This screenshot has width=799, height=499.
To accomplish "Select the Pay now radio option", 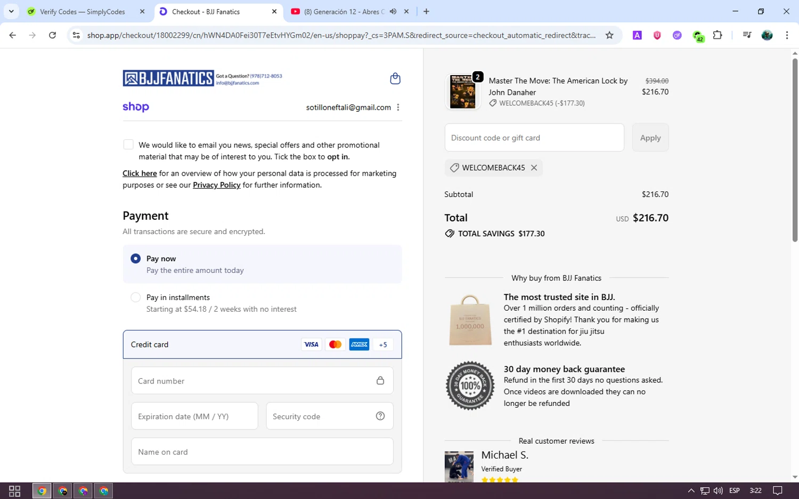I will click(x=135, y=259).
